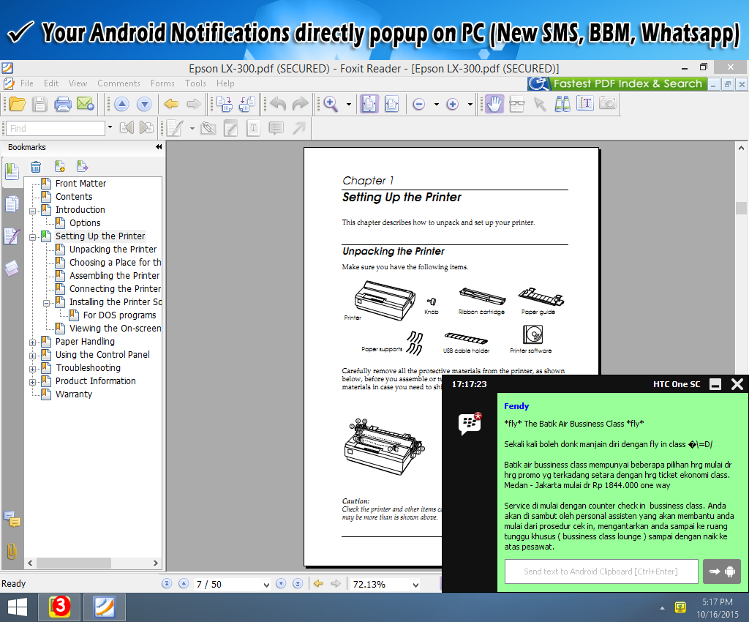The image size is (749, 622).
Task: Click the Send text to Android Clipboard field
Action: click(601, 572)
